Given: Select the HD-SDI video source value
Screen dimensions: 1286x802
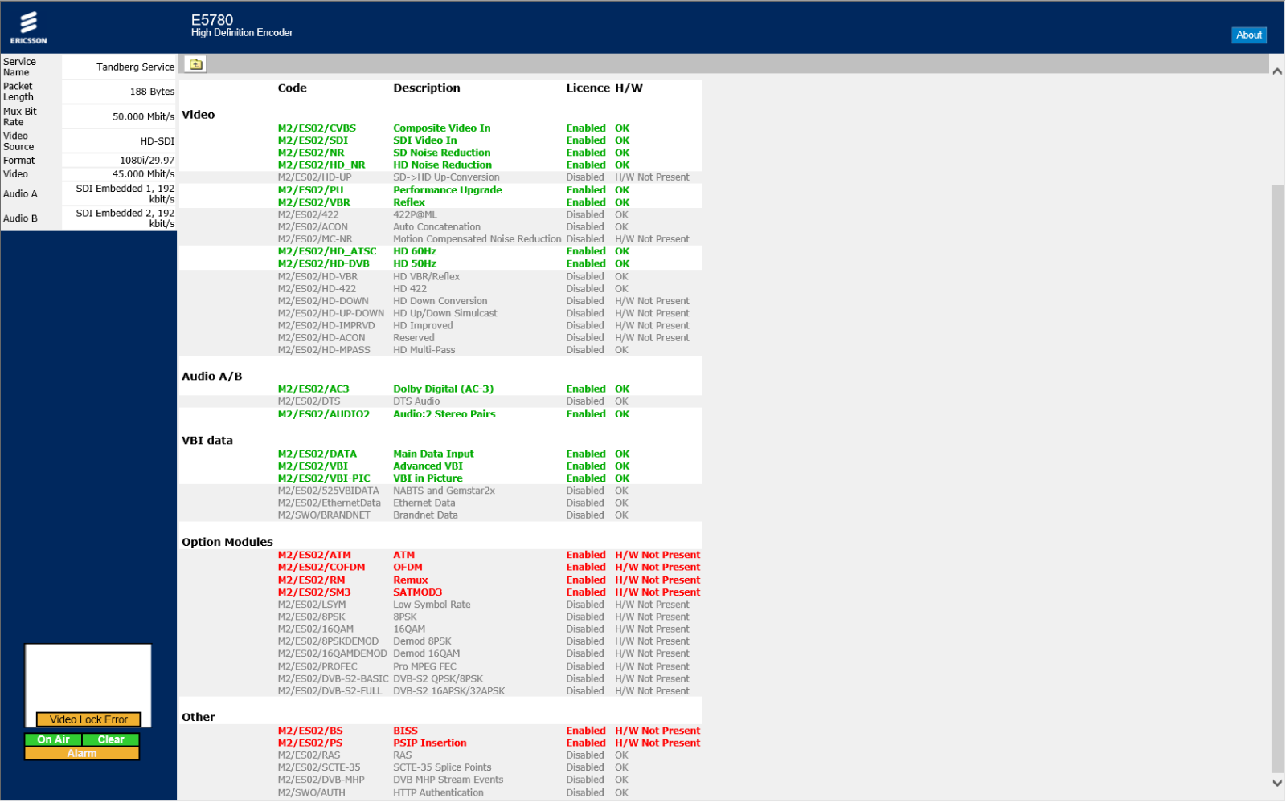Looking at the screenshot, I should tap(158, 141).
